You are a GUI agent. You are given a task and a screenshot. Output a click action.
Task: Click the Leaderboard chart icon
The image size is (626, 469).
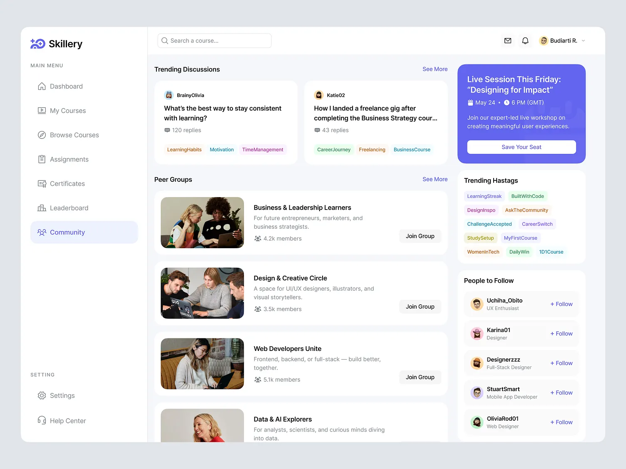pyautogui.click(x=42, y=208)
